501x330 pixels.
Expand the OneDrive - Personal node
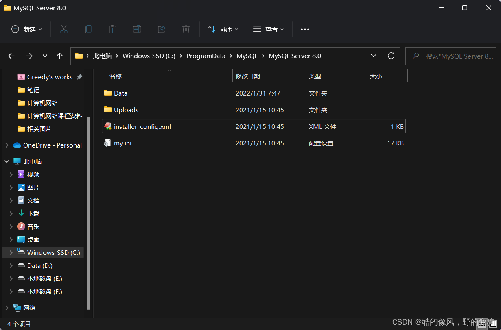7,145
